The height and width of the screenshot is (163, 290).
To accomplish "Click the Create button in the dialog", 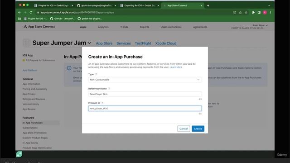I will pos(198,129).
